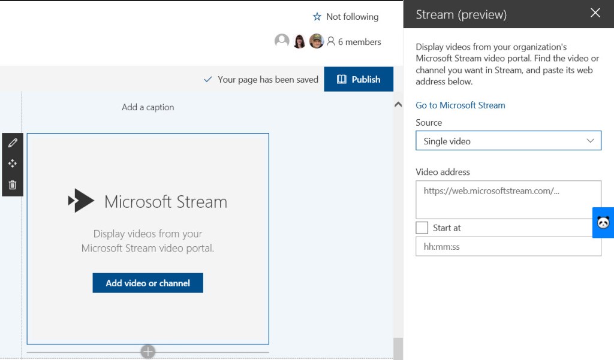
Task: Click the generic gray member avatar
Action: tap(282, 41)
